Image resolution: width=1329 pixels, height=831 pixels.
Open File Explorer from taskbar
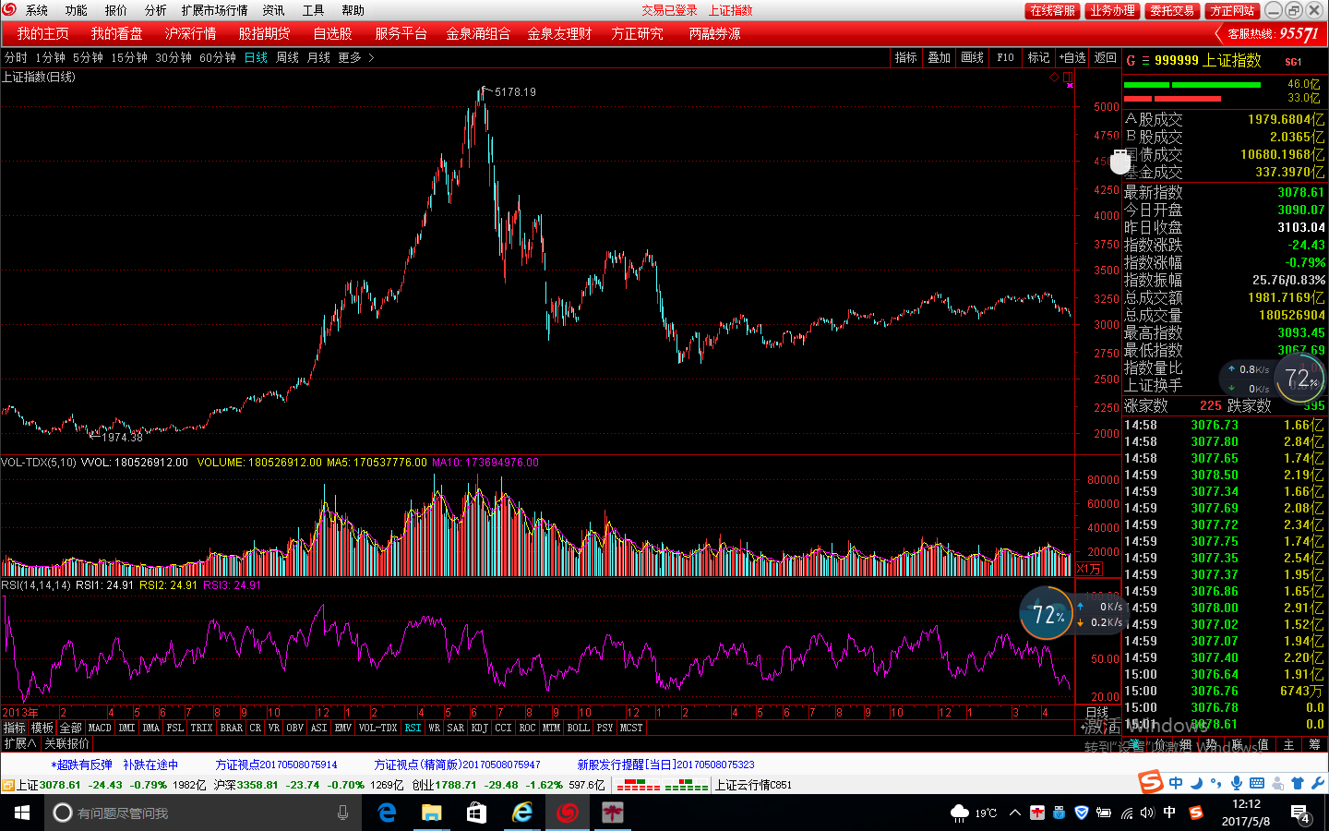point(432,813)
